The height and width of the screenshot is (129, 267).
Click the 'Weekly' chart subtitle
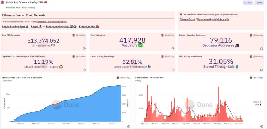click(x=138, y=81)
